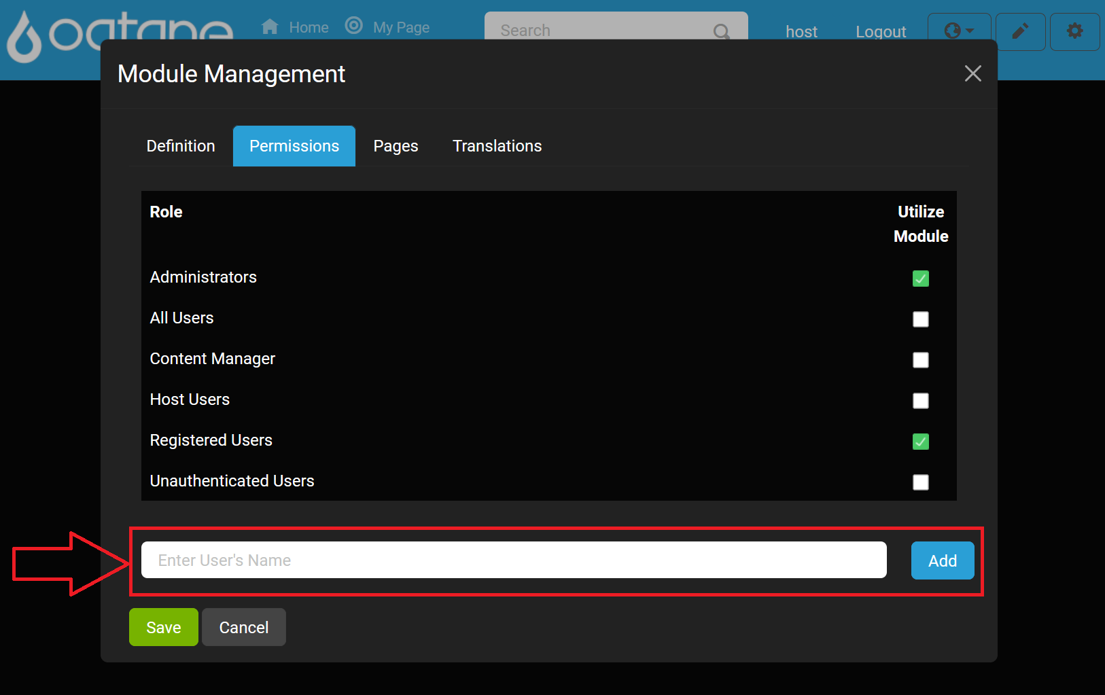
Task: Click the host user profile link
Action: 801,32
